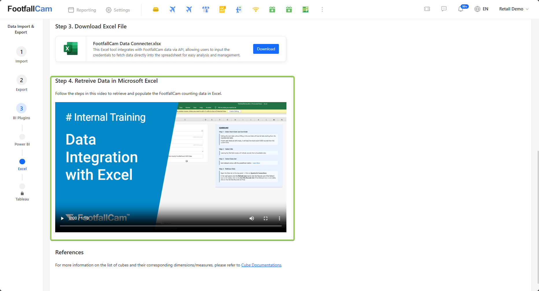The width and height of the screenshot is (539, 291).
Task: Click the 'FootfallCam Data Connecter.xlsx' file name
Action: [x=127, y=43]
